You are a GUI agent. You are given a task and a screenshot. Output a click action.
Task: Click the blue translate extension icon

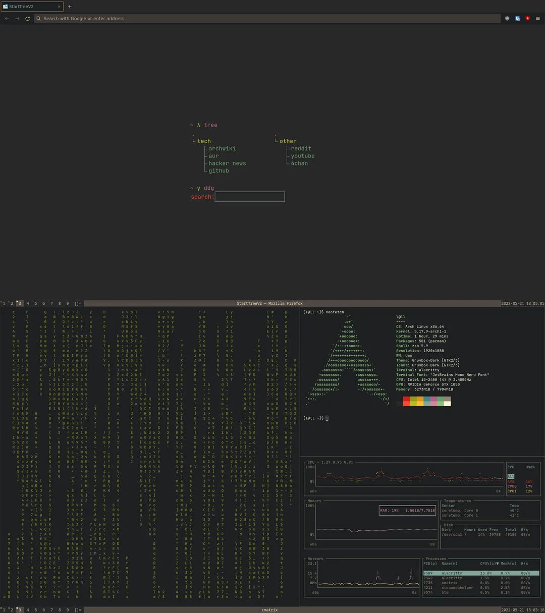(517, 18)
